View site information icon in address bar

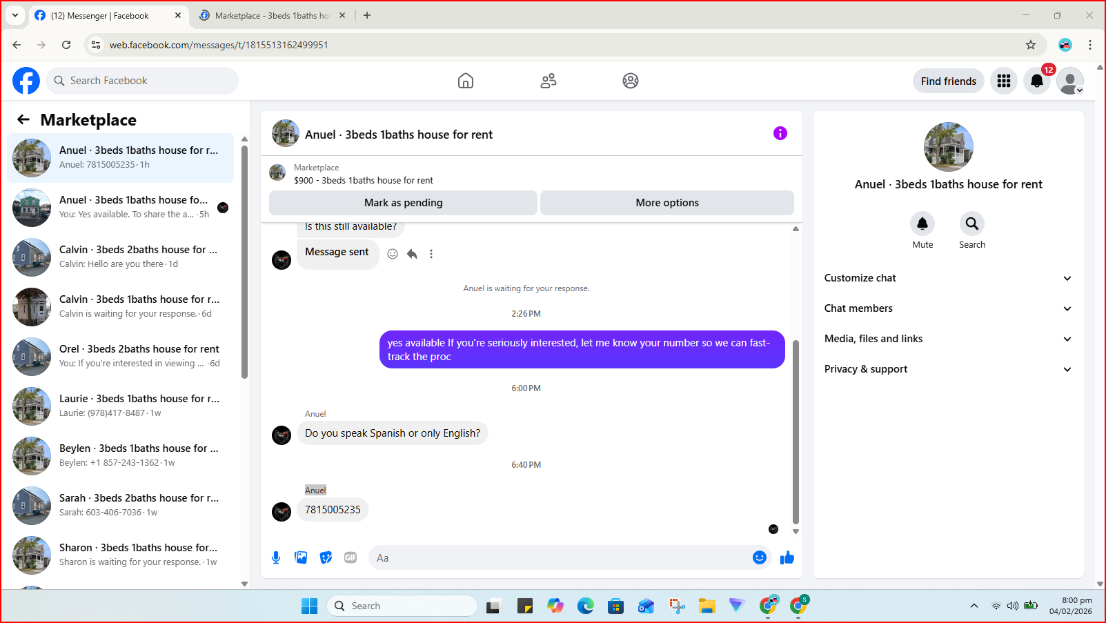pos(96,45)
